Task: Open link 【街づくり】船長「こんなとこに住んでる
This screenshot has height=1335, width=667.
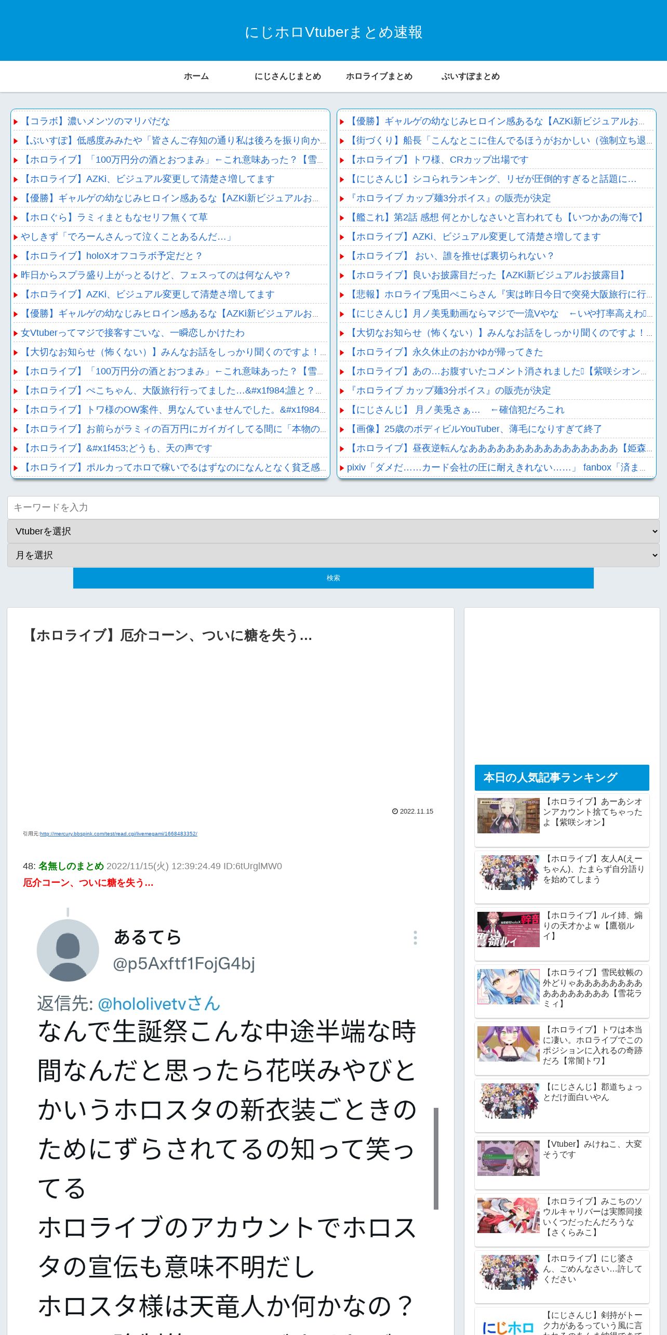Action: 500,140
